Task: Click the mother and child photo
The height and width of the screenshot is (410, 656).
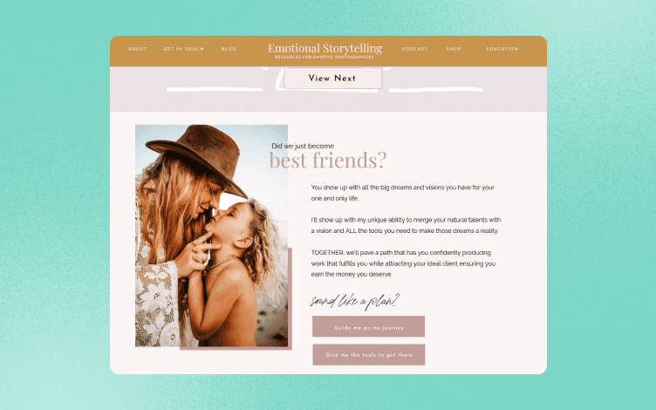Action: 211,236
